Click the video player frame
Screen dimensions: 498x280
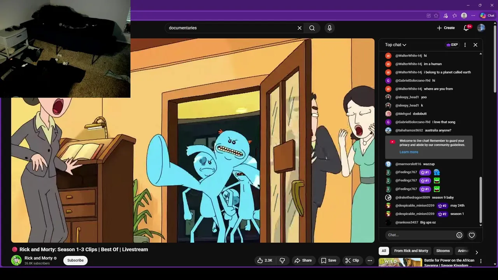[193, 140]
